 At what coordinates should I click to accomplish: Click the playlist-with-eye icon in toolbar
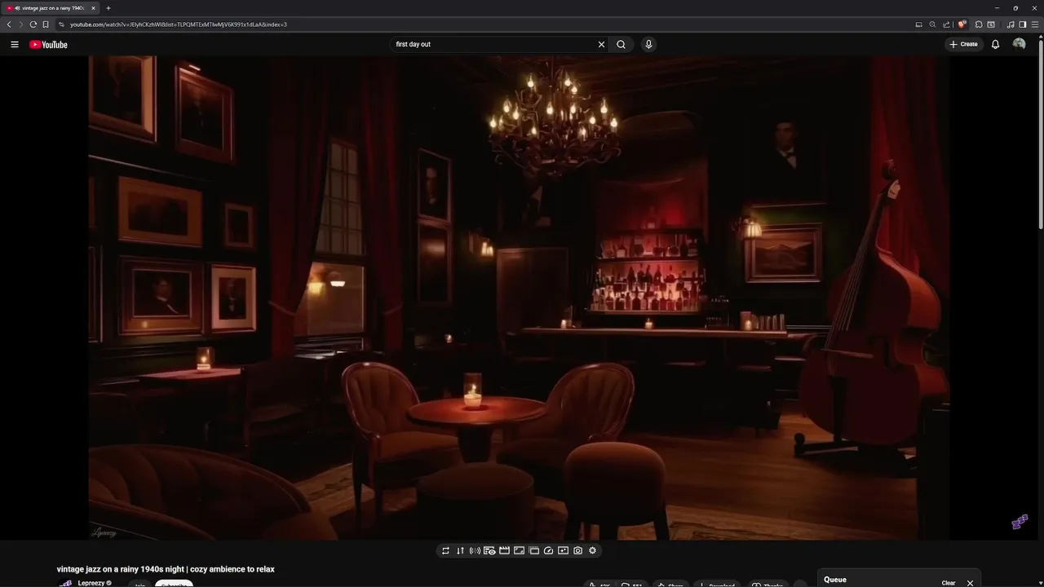pyautogui.click(x=489, y=550)
